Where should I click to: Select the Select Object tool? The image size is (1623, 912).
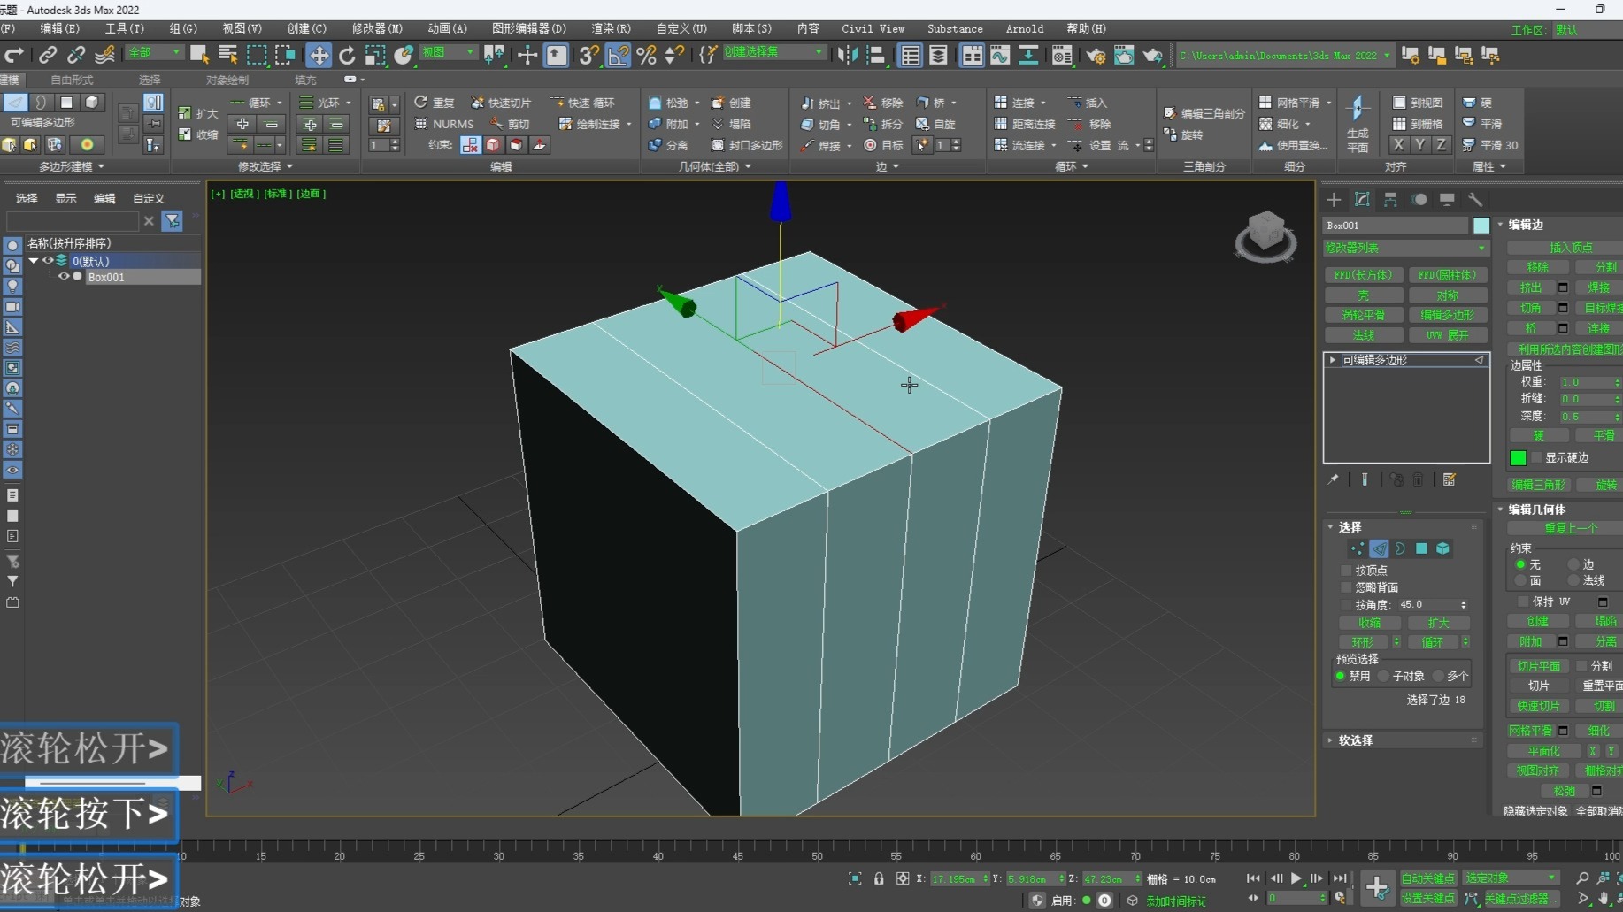coord(199,55)
